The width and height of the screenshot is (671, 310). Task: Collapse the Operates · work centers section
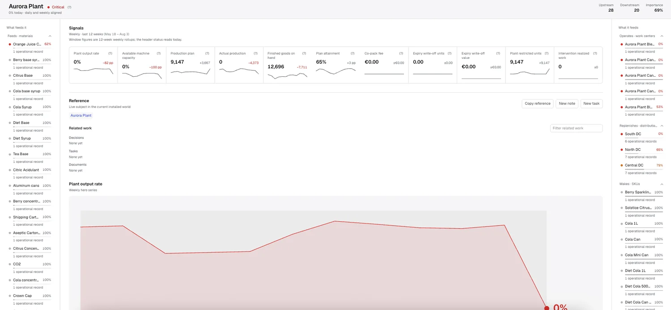coord(662,36)
